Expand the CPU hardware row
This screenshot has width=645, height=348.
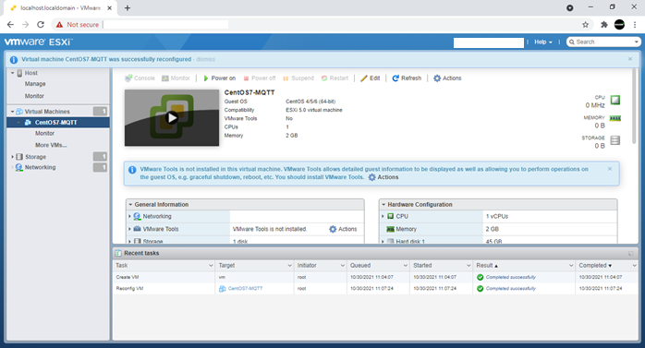click(383, 216)
